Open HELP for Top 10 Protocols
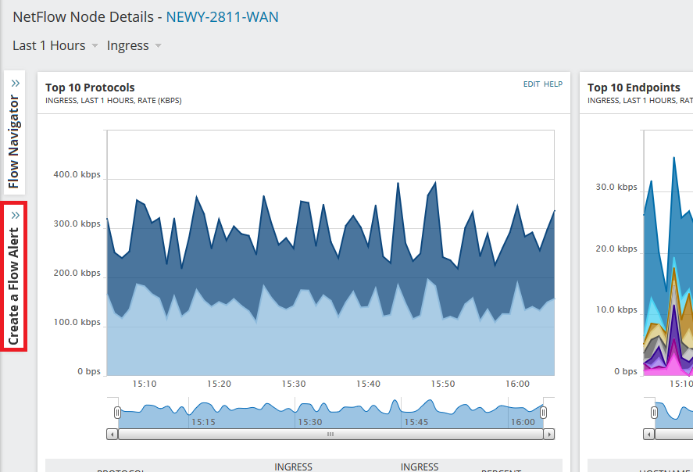This screenshot has height=472, width=693. point(553,84)
